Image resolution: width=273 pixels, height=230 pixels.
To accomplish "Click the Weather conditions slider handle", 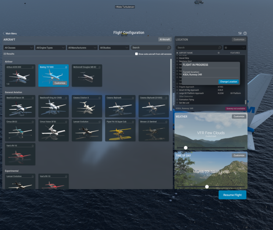I will (186, 148).
